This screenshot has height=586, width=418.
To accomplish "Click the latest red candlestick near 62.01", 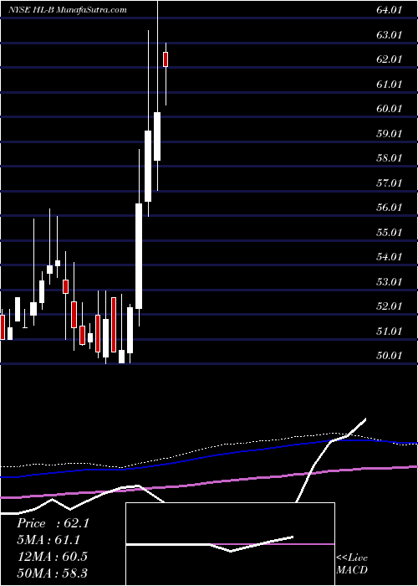I will pyautogui.click(x=166, y=59).
